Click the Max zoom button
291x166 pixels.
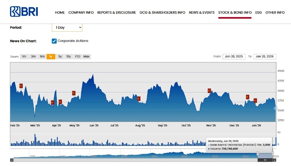click(x=86, y=56)
